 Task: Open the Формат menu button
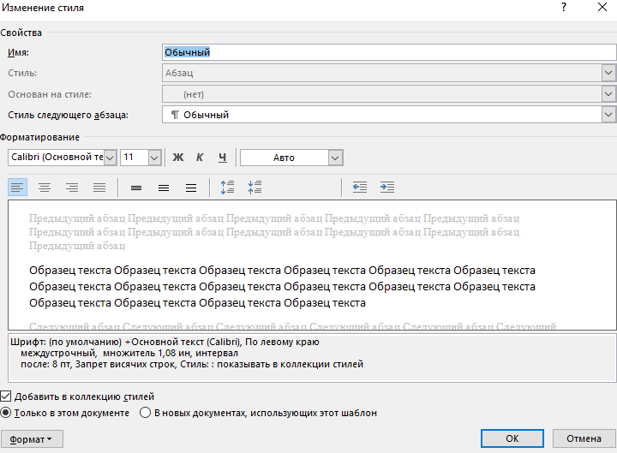pyautogui.click(x=33, y=439)
